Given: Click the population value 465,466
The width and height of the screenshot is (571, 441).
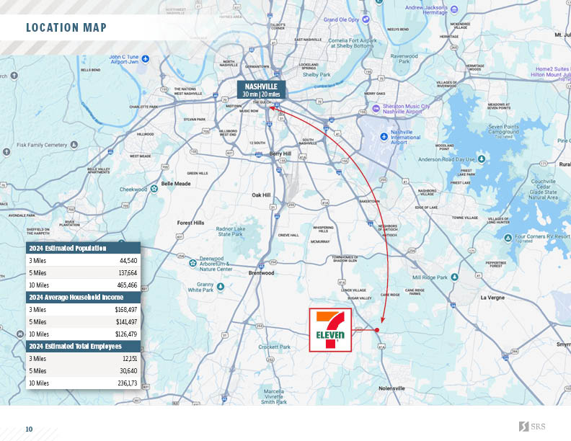Looking at the screenshot, I should click(x=127, y=285).
